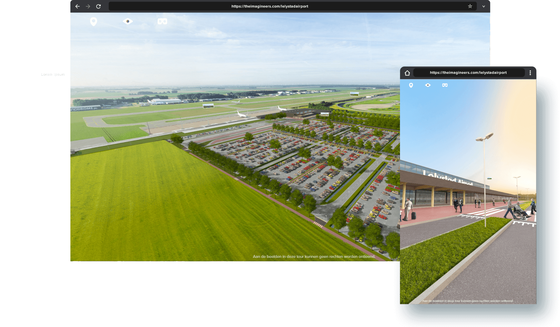Switch VR stereo mode on via goggles icon
Image resolution: width=560 pixels, height=327 pixels.
(162, 21)
